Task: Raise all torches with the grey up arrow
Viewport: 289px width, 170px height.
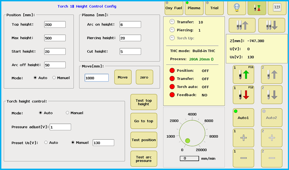Action: pos(242,25)
